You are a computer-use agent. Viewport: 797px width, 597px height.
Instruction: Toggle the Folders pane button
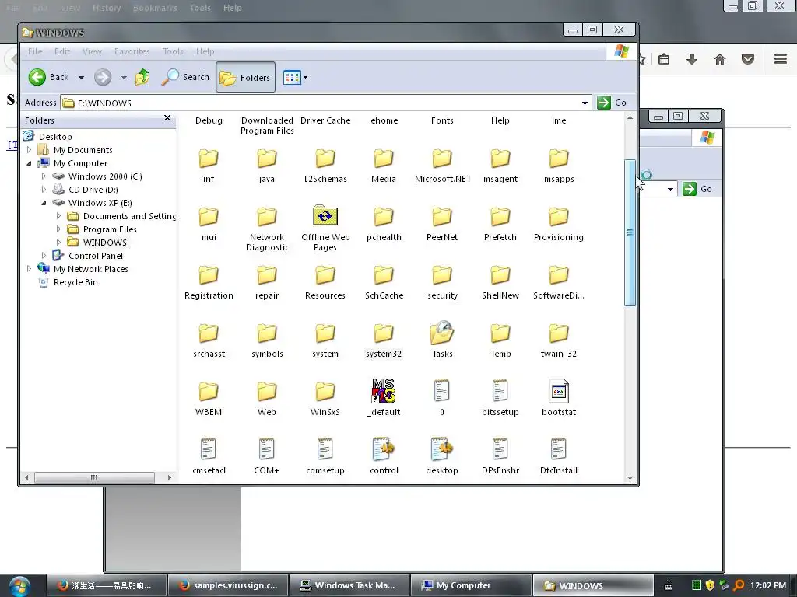click(245, 77)
